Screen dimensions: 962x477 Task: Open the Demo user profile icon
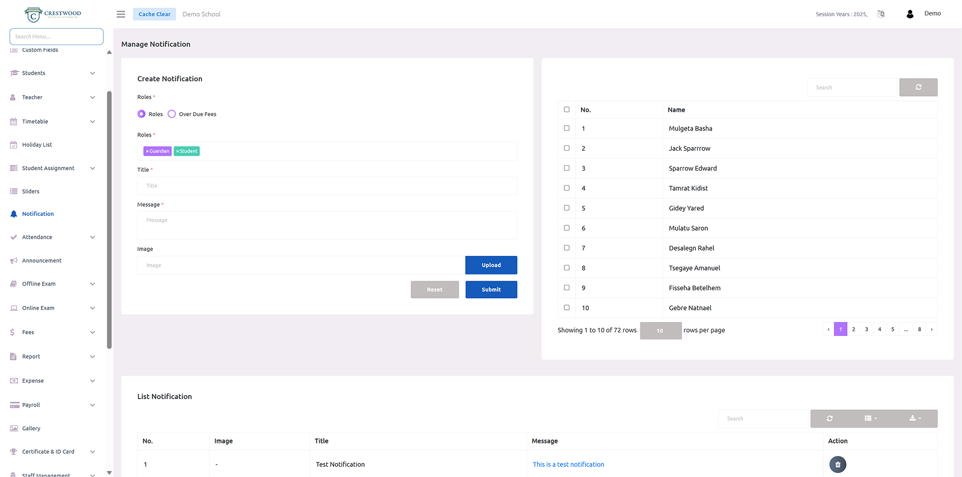point(910,14)
